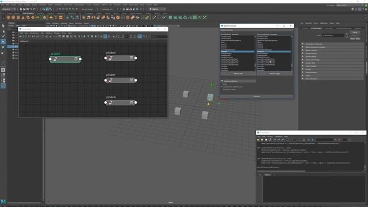Click the Open Scene icon in status line

click(24, 9)
